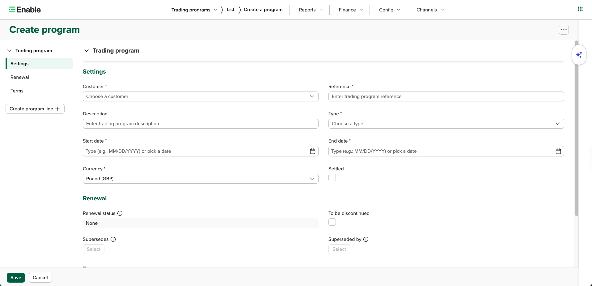Click the Save button

[x=16, y=278]
